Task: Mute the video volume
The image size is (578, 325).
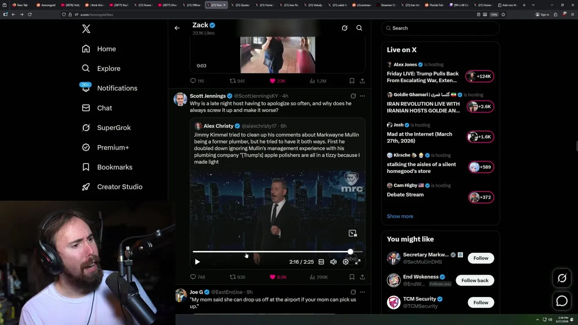Action: coord(333,262)
